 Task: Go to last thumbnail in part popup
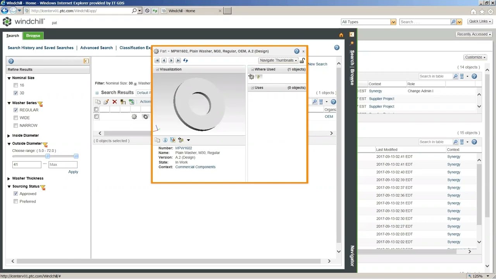pos(178,60)
